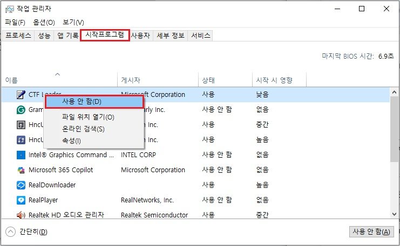Switch to the 사용자 tab
Screen dimensions: 400x246
point(140,36)
